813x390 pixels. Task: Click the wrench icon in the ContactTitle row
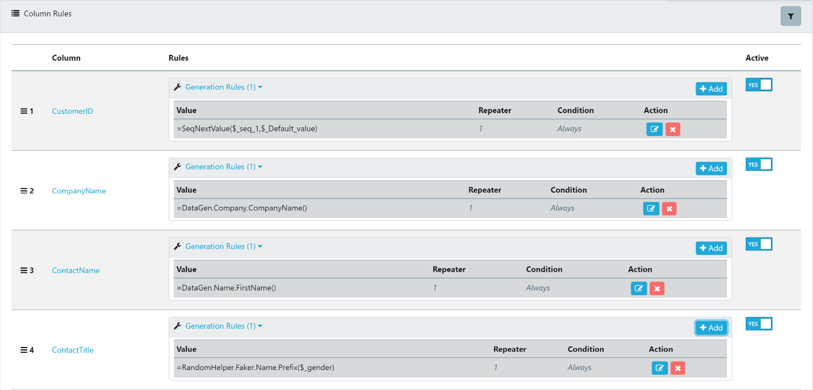(x=177, y=326)
